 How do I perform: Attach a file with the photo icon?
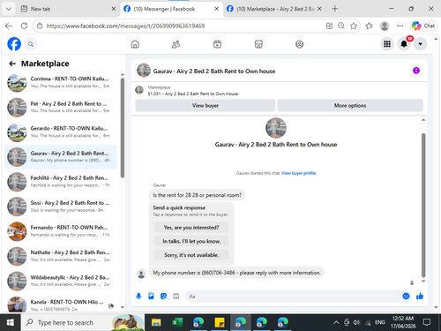tap(151, 296)
